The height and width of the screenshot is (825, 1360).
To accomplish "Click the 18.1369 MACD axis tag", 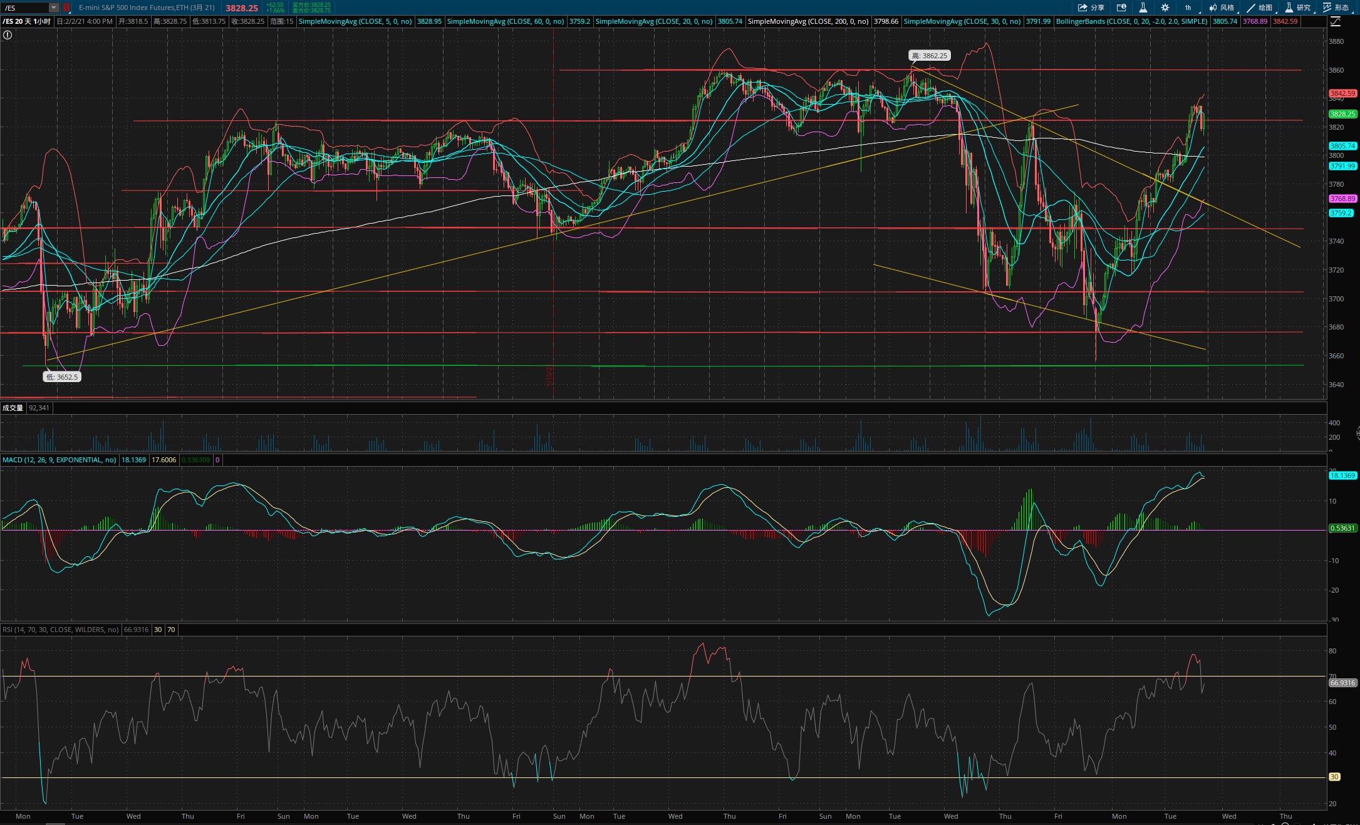I will 1342,475.
